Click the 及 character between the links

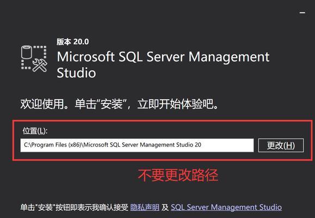coord(165,207)
